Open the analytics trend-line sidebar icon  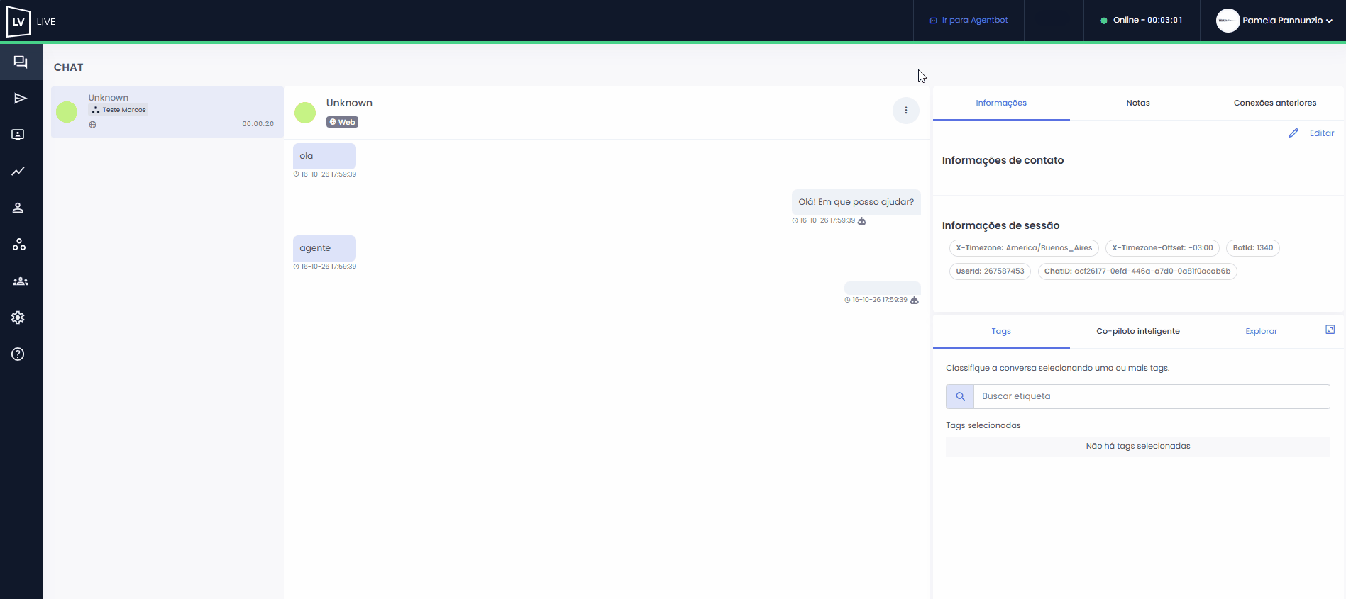pos(18,171)
